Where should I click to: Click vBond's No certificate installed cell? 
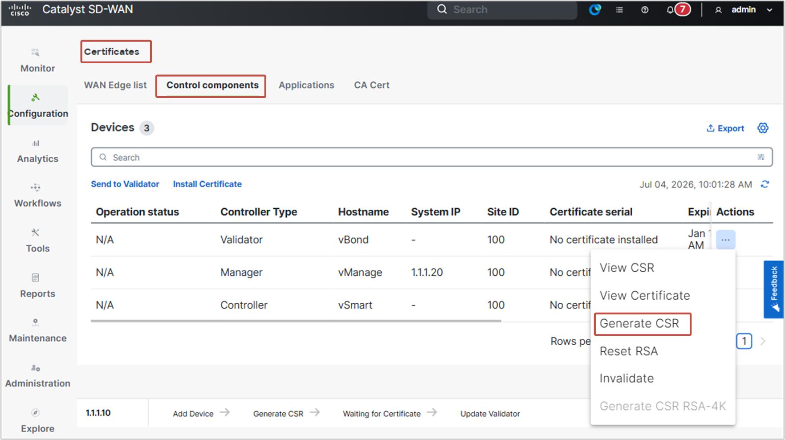pos(603,240)
